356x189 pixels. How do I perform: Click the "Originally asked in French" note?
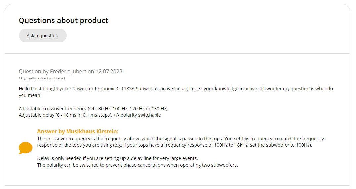click(x=42, y=78)
